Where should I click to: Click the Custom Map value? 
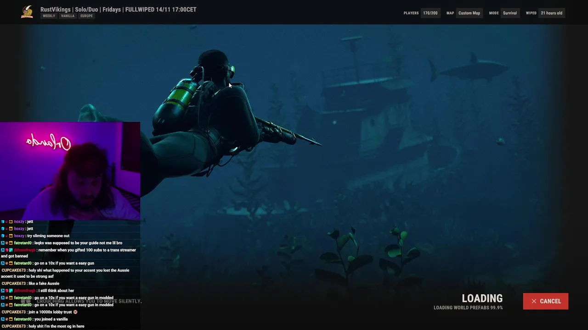click(x=469, y=13)
